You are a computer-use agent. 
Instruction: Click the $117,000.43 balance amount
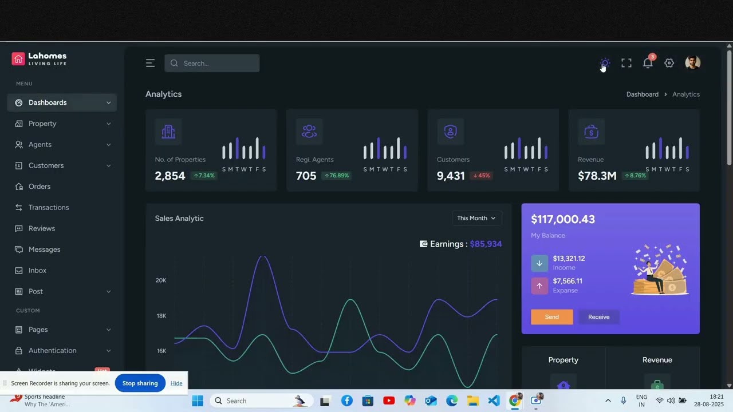[563, 219]
